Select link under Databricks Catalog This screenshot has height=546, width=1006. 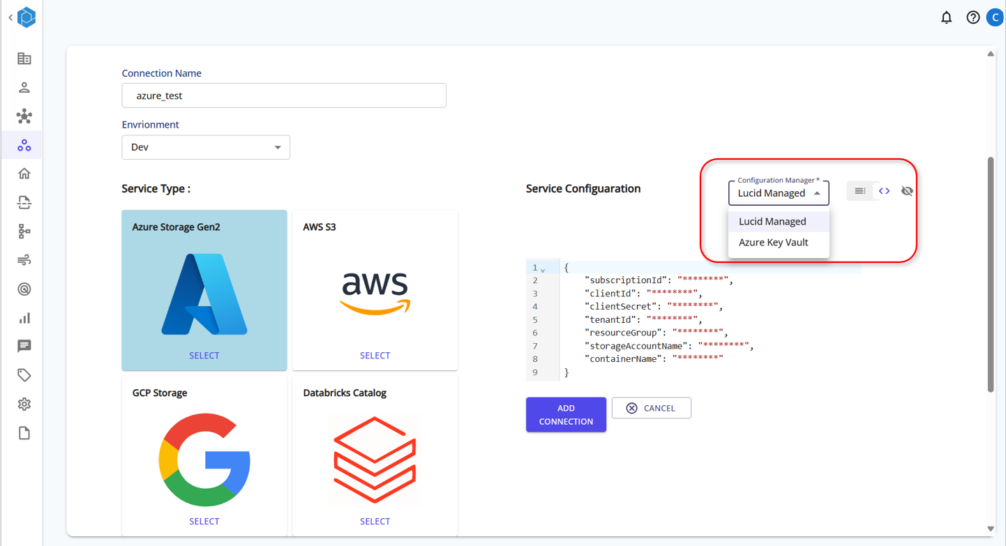point(375,522)
